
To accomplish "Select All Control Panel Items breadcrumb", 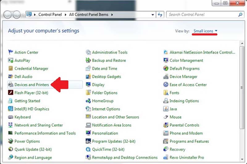I will click(89, 15).
